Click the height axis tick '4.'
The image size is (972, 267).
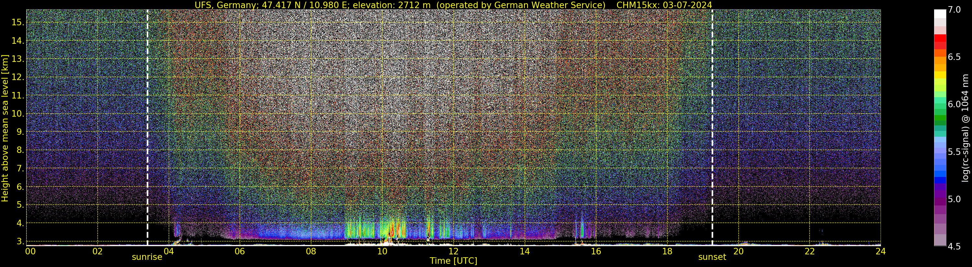(x=20, y=223)
